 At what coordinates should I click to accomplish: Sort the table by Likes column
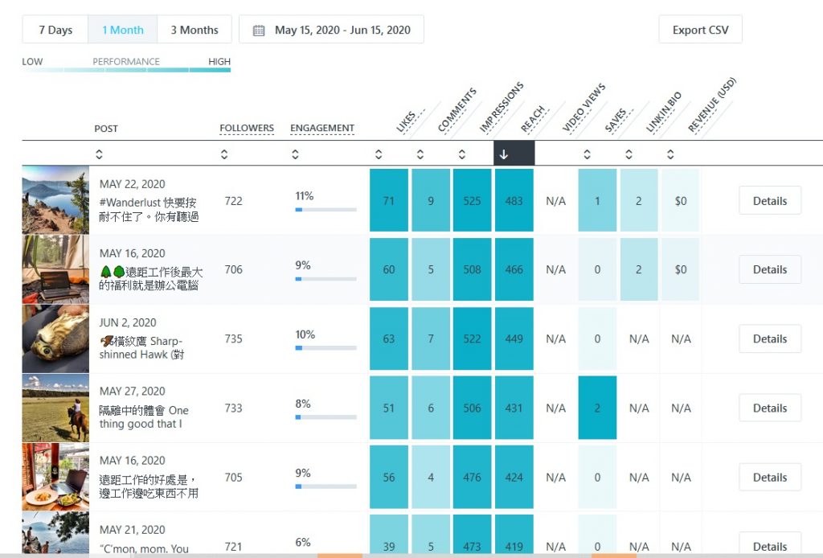point(378,153)
